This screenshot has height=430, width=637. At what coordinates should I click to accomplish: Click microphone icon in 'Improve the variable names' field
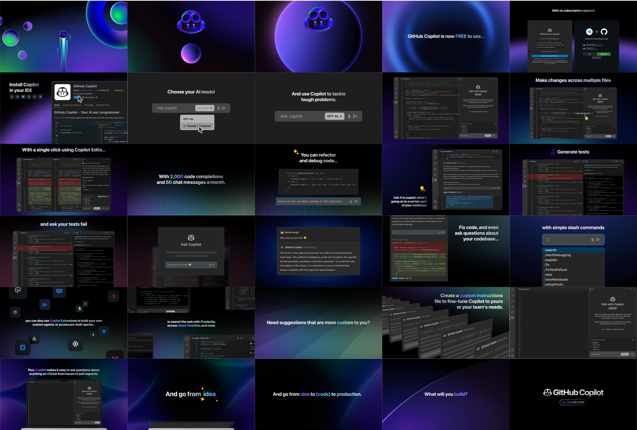pos(351,201)
